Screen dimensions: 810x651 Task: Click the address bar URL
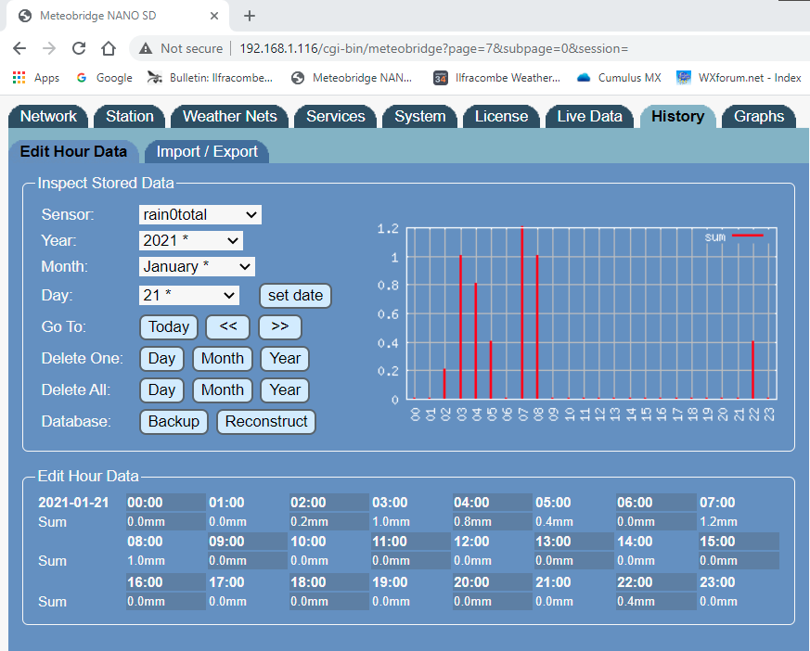pos(434,48)
